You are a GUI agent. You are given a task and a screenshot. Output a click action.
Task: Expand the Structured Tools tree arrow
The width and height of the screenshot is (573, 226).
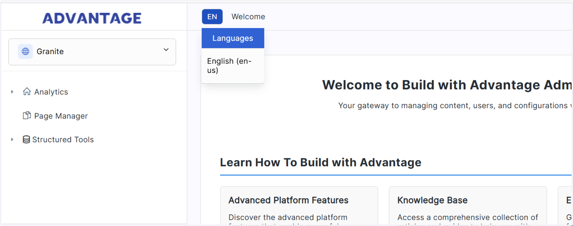tap(12, 140)
